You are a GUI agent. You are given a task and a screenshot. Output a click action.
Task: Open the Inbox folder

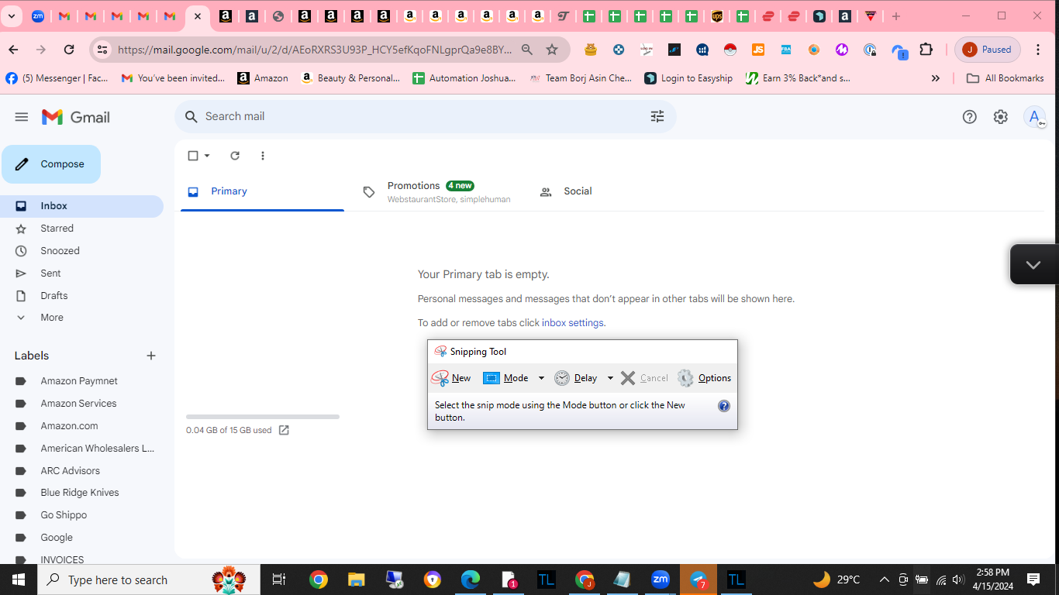point(81,206)
